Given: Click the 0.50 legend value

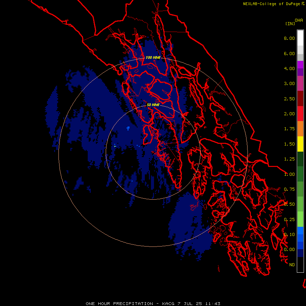Looking at the screenshot, I should tap(289, 204).
